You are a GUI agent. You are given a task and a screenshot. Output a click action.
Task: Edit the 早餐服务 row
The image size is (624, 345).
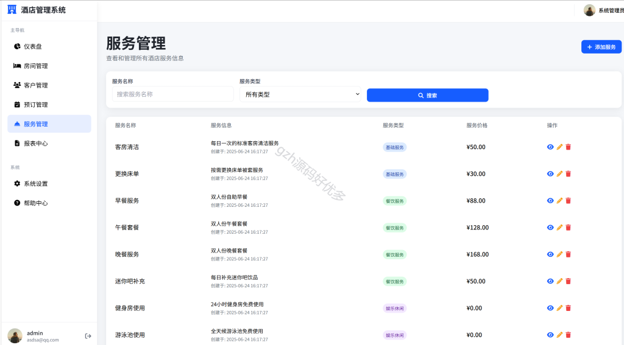559,201
